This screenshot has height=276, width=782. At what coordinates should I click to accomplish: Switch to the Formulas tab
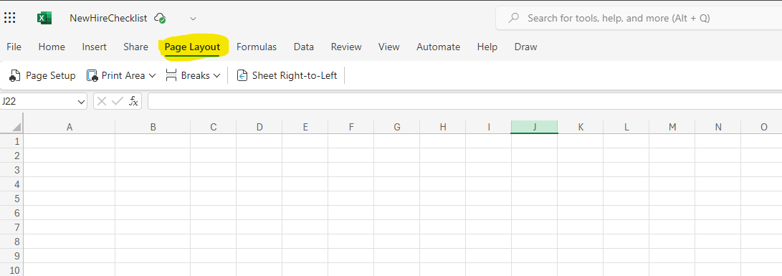[257, 47]
